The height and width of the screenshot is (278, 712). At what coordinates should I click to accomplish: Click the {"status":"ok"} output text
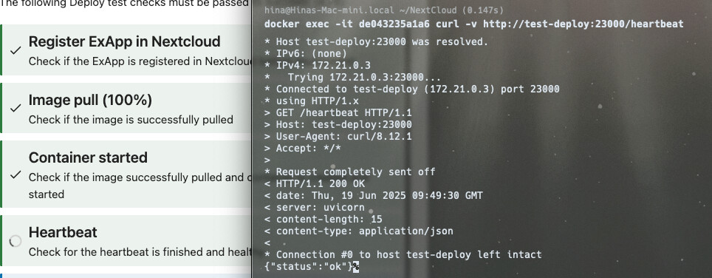click(308, 266)
